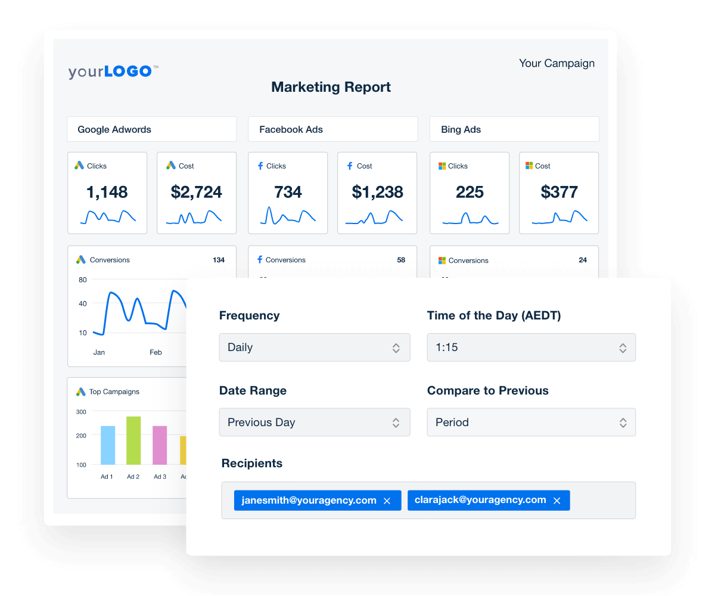Click the yourLOGO brand logo
Viewport: 715px width, 596px height.
pyautogui.click(x=113, y=71)
